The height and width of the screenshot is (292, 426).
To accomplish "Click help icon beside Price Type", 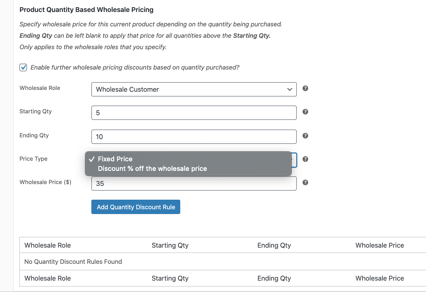I will point(305,159).
